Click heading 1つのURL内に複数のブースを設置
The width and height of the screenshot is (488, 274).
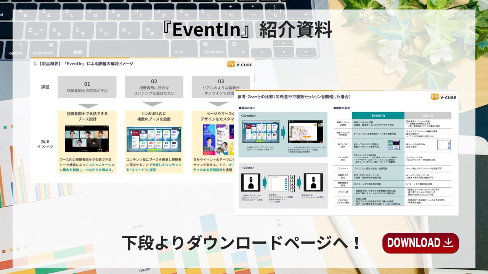point(154,117)
